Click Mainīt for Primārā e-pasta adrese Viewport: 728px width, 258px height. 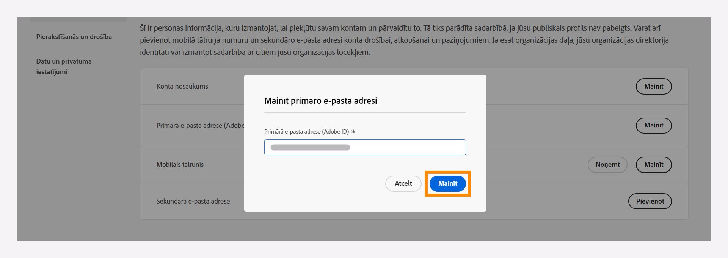(653, 125)
